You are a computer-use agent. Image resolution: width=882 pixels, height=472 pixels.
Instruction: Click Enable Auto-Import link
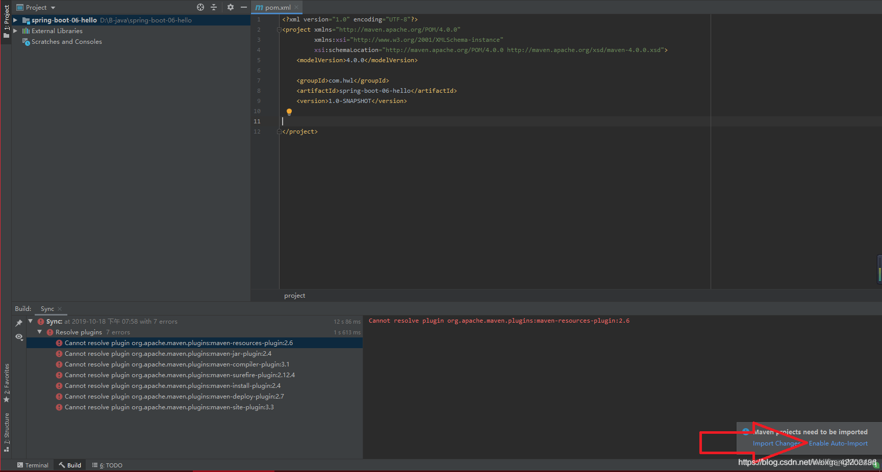point(838,443)
